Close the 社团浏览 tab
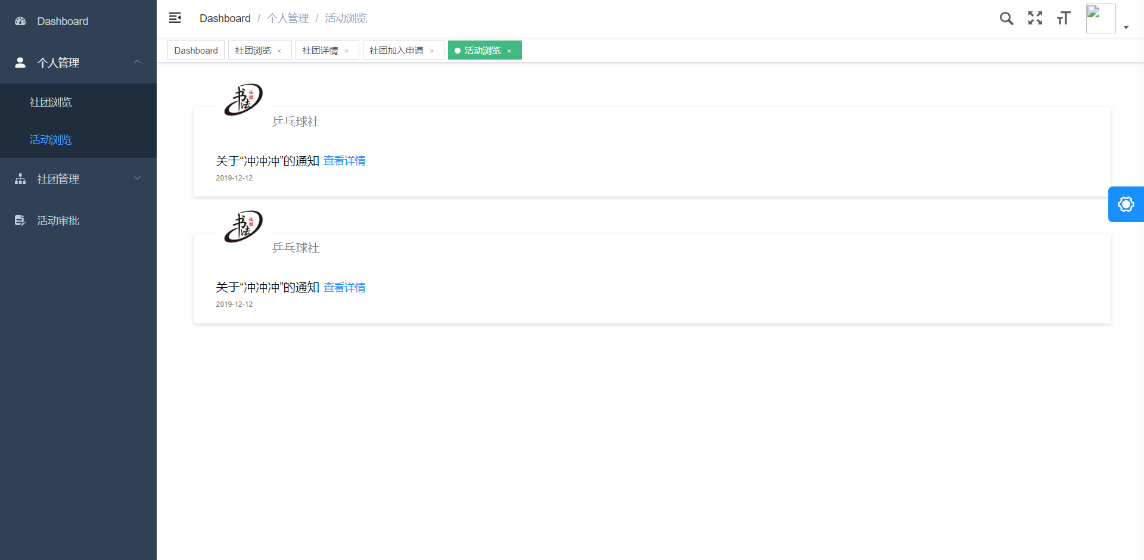1144x560 pixels. pos(279,51)
